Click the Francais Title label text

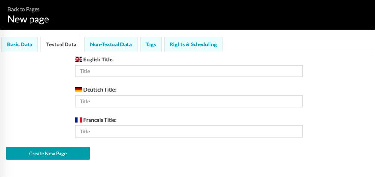coord(100,120)
